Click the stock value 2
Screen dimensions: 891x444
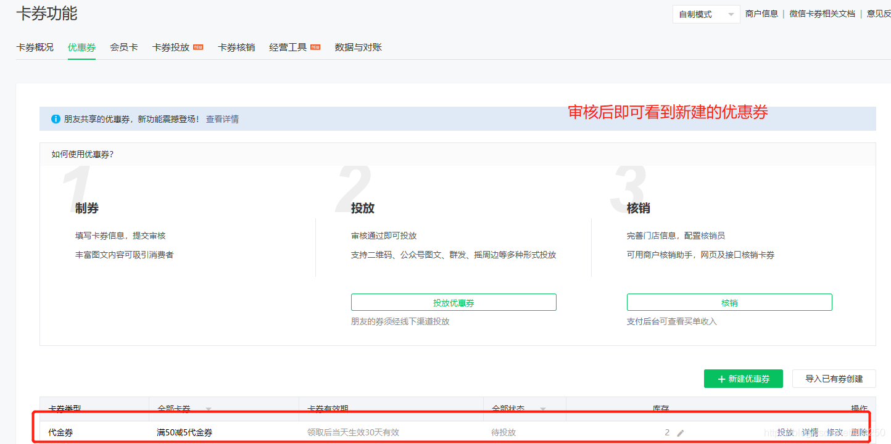point(667,432)
